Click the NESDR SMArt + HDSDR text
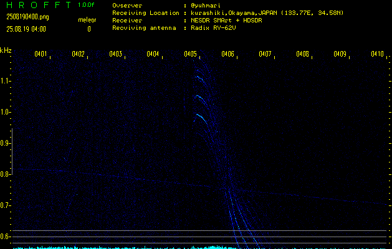This screenshot has width=392, height=249. coord(226,21)
